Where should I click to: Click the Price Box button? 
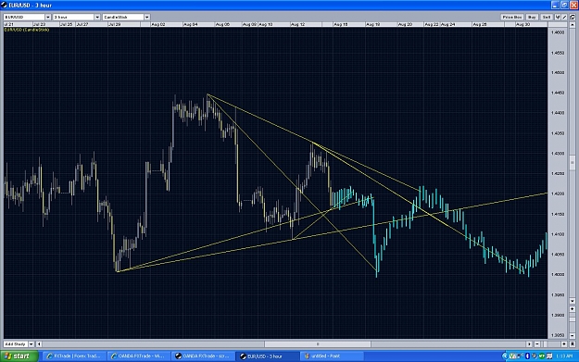[x=512, y=17]
